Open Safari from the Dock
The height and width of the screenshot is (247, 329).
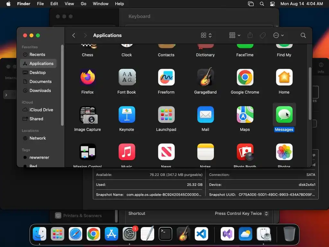click(x=75, y=234)
